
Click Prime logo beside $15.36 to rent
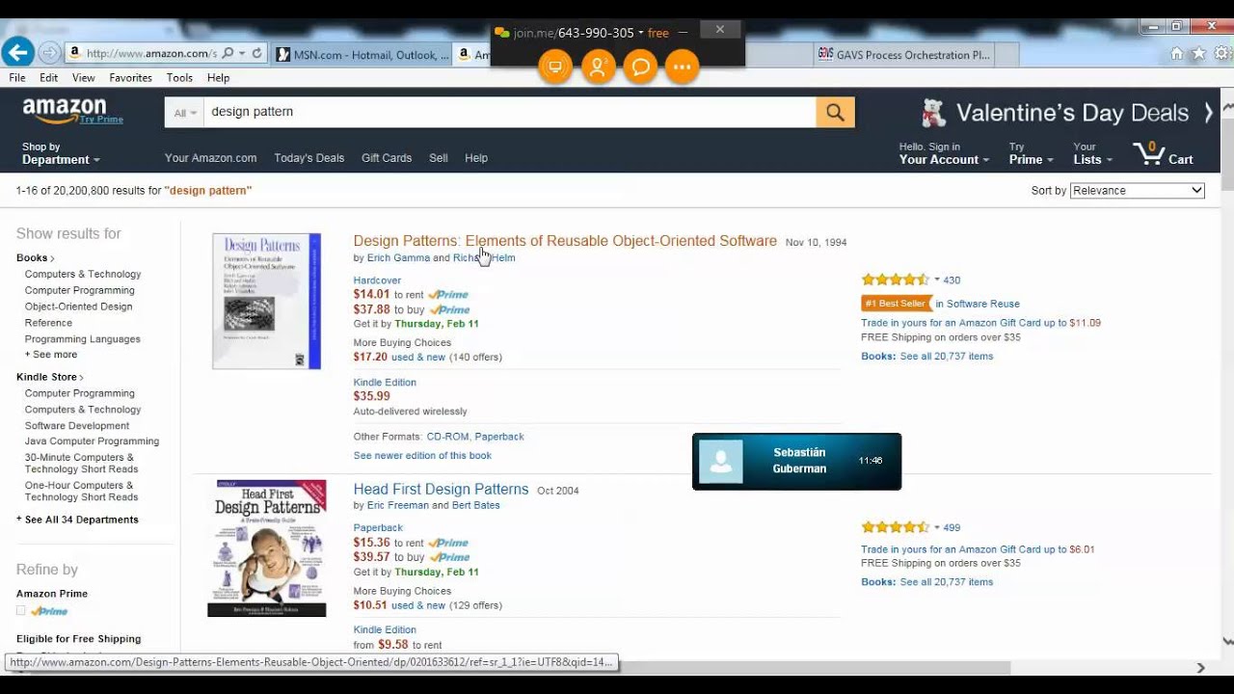[448, 543]
